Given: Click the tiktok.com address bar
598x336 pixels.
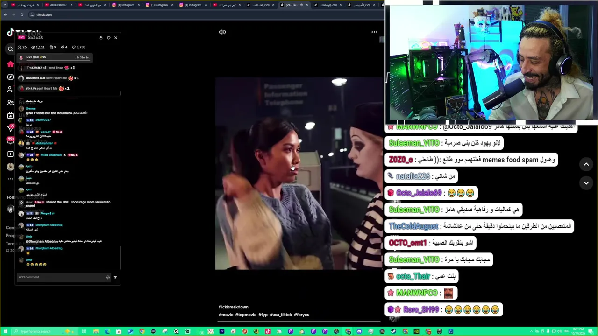Looking at the screenshot, I should click(206, 14).
